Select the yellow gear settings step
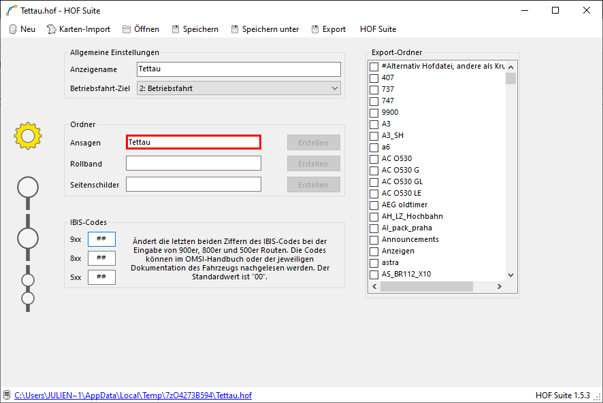This screenshot has height=403, width=603. 28,136
